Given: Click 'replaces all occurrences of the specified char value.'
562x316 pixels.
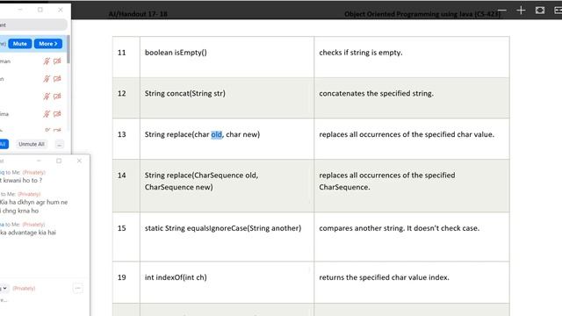Looking at the screenshot, I should [407, 134].
